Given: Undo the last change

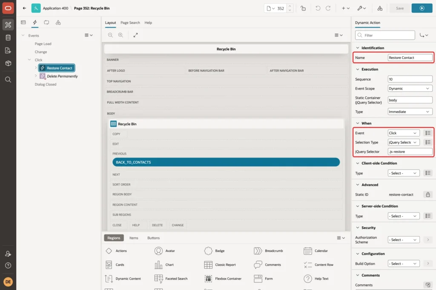Looking at the screenshot, I should (318, 8).
